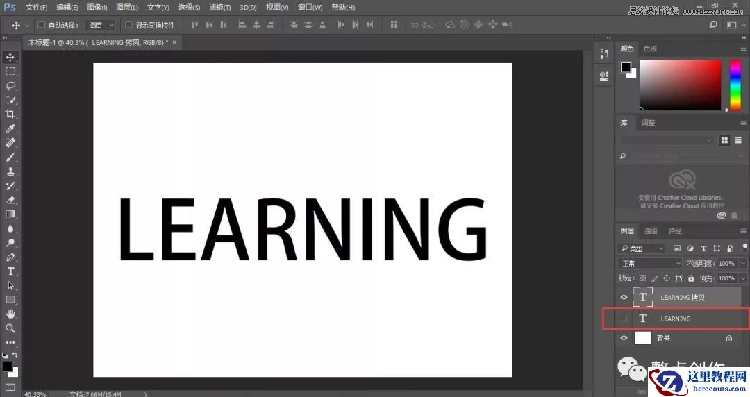Enable Show Transform Controls checkbox (显示变换控件)
This screenshot has height=397, width=750.
coord(128,25)
